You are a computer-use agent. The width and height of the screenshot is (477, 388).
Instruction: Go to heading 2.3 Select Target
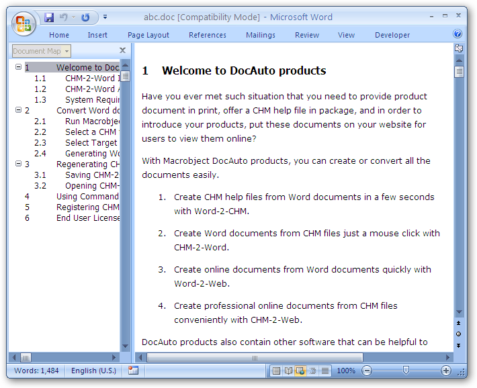(x=77, y=142)
